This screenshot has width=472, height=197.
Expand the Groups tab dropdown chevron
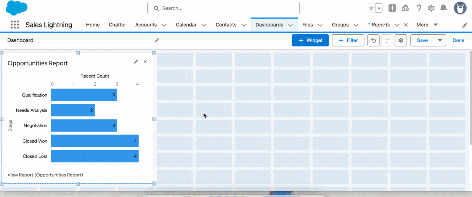click(356, 25)
